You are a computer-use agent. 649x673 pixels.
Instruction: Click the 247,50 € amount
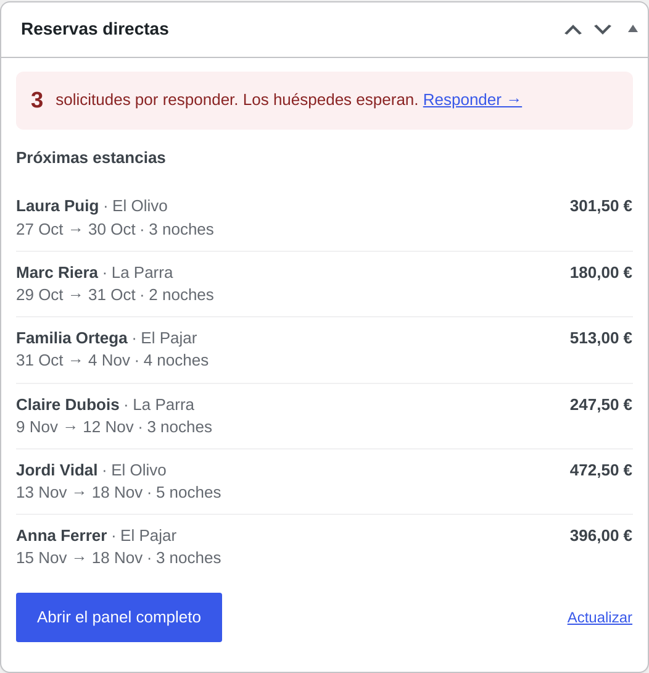600,404
